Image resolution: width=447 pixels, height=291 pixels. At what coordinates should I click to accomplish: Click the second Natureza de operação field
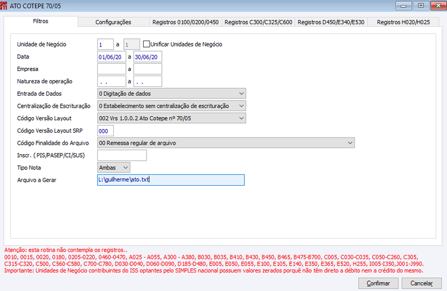[148, 81]
